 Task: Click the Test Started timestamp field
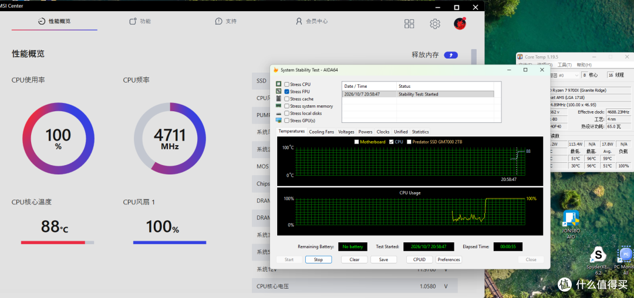pyautogui.click(x=429, y=247)
